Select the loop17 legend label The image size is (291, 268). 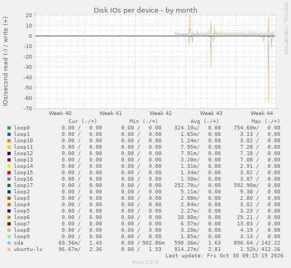click(23, 185)
